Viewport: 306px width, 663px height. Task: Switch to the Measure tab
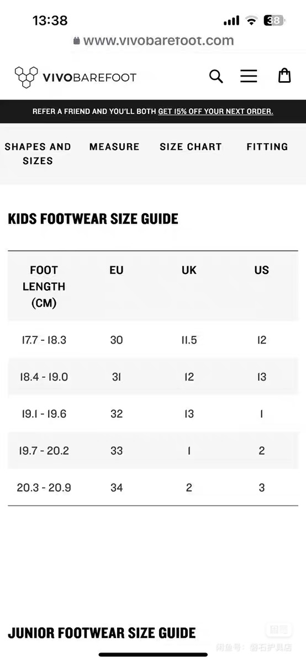click(114, 146)
